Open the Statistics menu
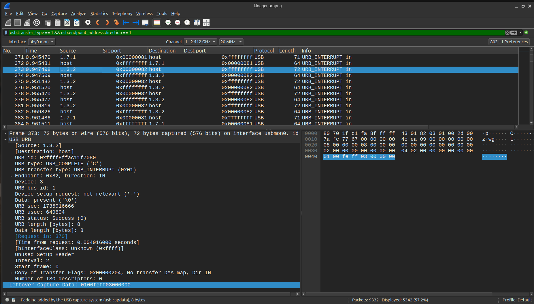Image resolution: width=534 pixels, height=304 pixels. coord(99,14)
